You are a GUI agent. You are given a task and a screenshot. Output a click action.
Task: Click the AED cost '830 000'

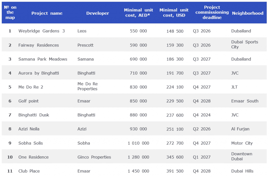point(138,87)
